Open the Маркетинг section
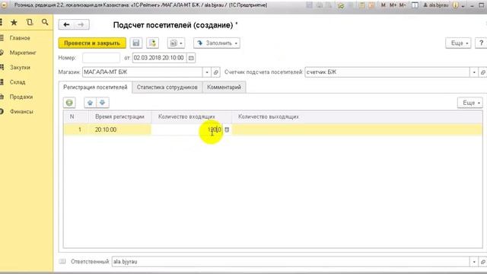This screenshot has height=274, width=487. pos(23,53)
